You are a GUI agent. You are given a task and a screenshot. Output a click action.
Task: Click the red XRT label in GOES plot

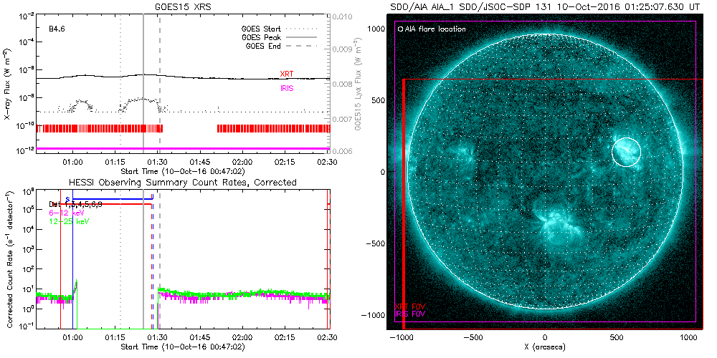(x=286, y=74)
